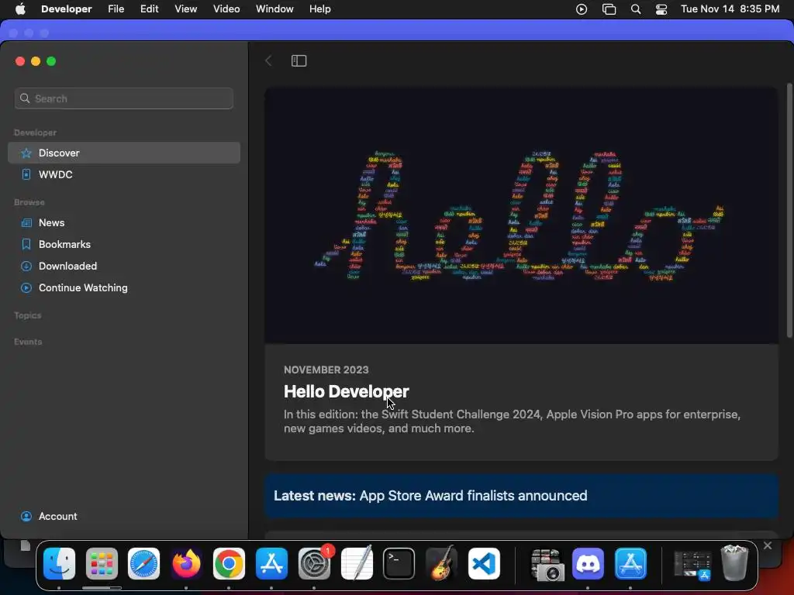The image size is (794, 595).
Task: Open the recent apps stack in Dock
Action: (x=692, y=565)
